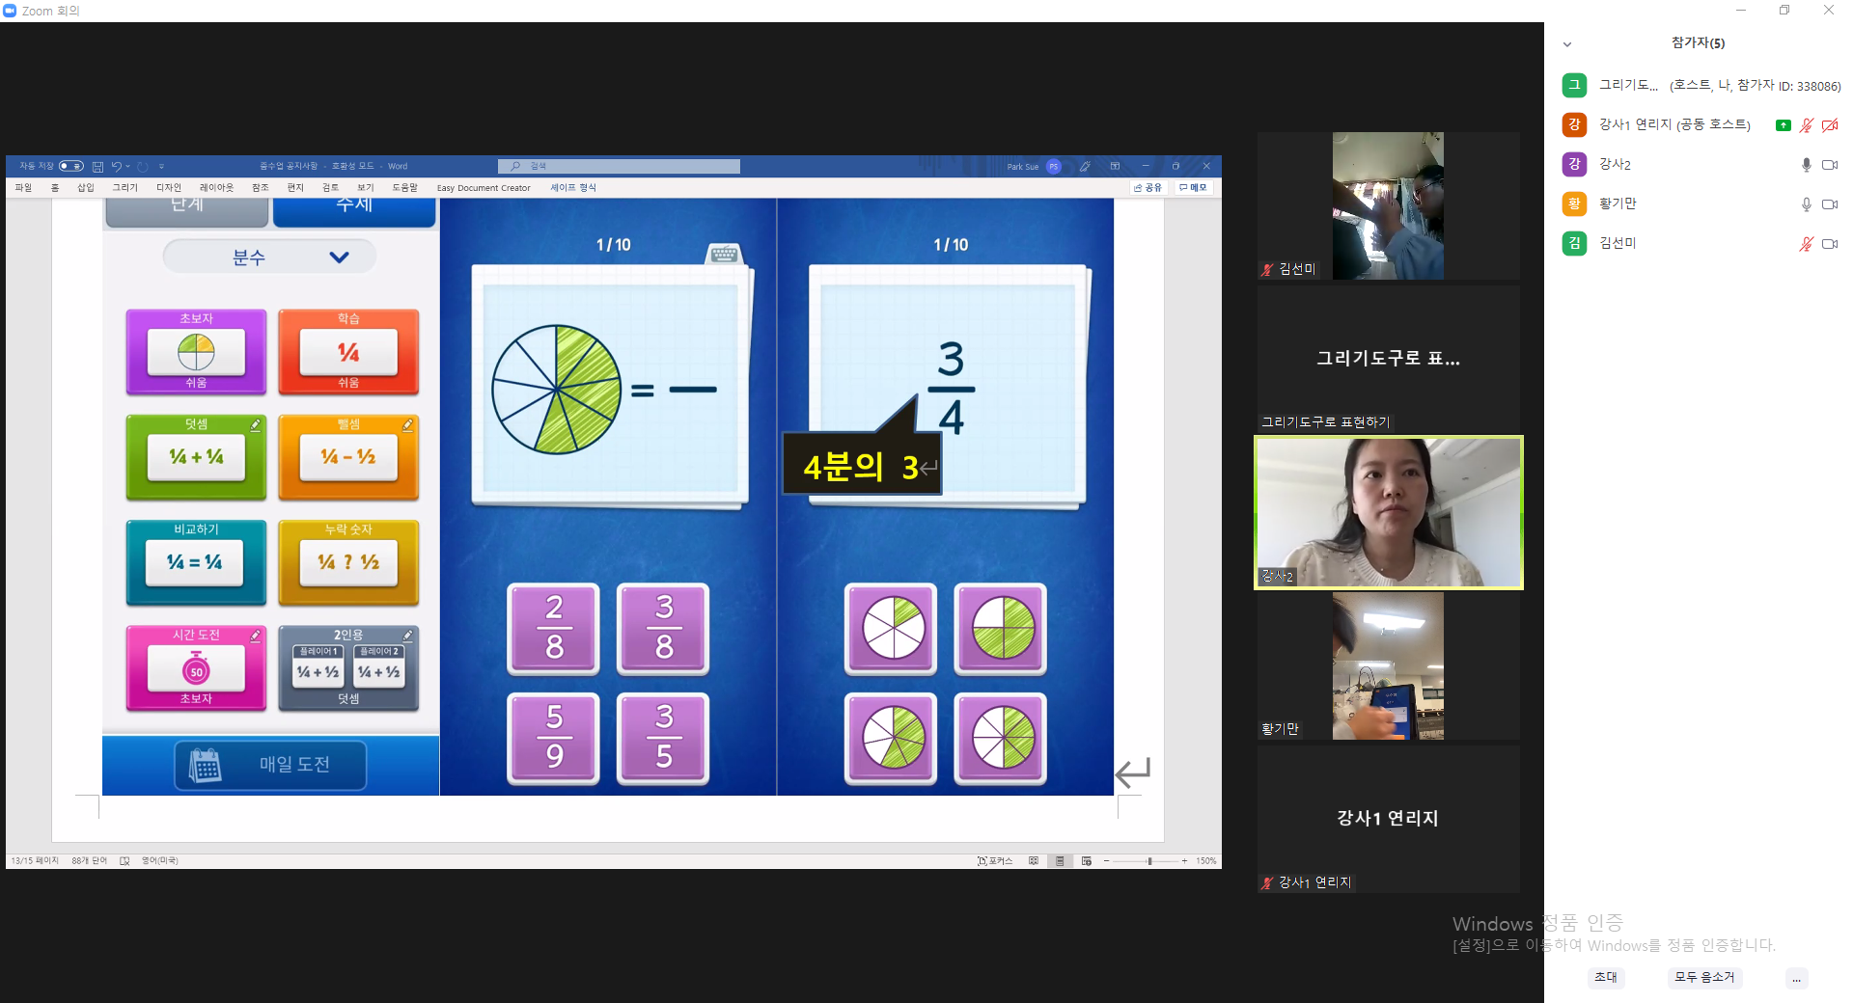The height and width of the screenshot is (1003, 1853).
Task: Collapse the 참가자 panel chevron
Action: (x=1567, y=44)
